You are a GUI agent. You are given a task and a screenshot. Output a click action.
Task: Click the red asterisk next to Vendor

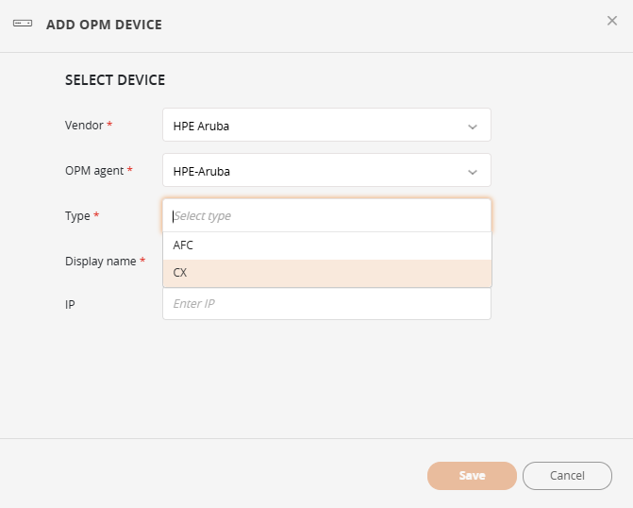(109, 125)
